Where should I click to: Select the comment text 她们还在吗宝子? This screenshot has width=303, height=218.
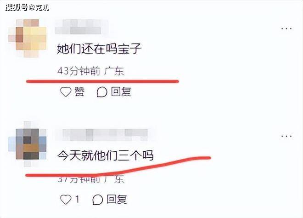point(99,48)
